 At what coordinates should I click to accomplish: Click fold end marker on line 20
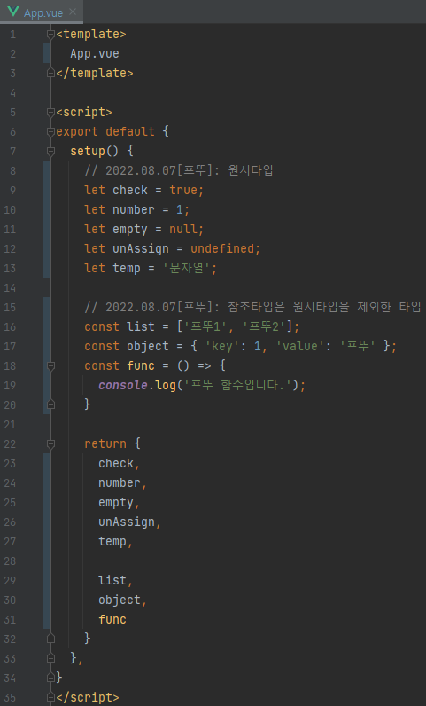(x=50, y=404)
